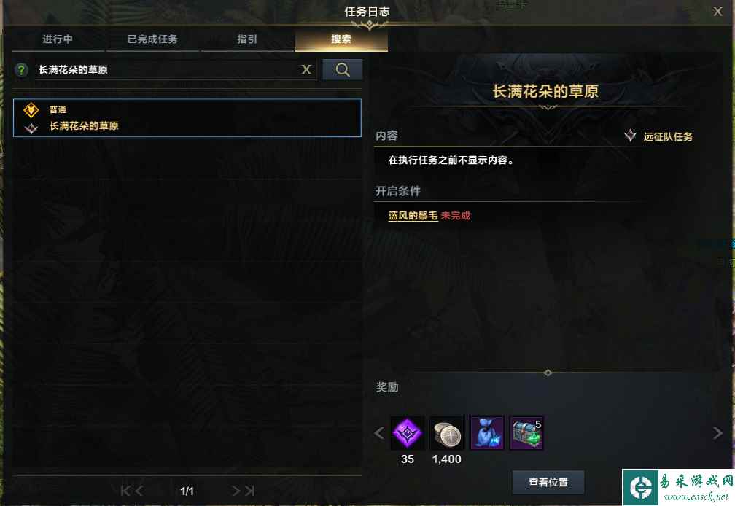735x506 pixels.
Task: Click the search text field 长满花朵的草原
Action: point(166,70)
